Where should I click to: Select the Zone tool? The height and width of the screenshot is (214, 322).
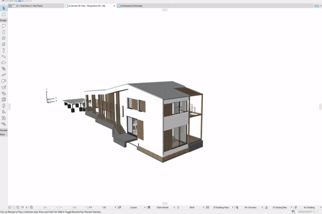coord(4,118)
